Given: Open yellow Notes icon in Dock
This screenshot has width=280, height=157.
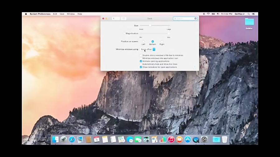Looking at the screenshot, I should (x=105, y=139).
